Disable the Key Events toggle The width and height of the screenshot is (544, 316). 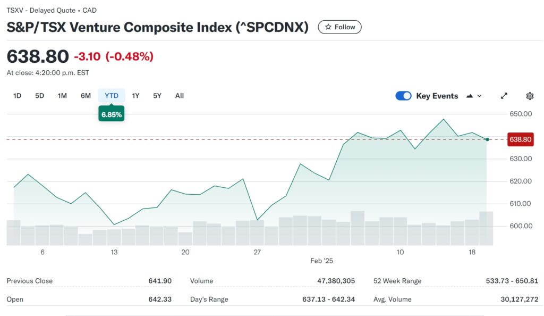404,96
